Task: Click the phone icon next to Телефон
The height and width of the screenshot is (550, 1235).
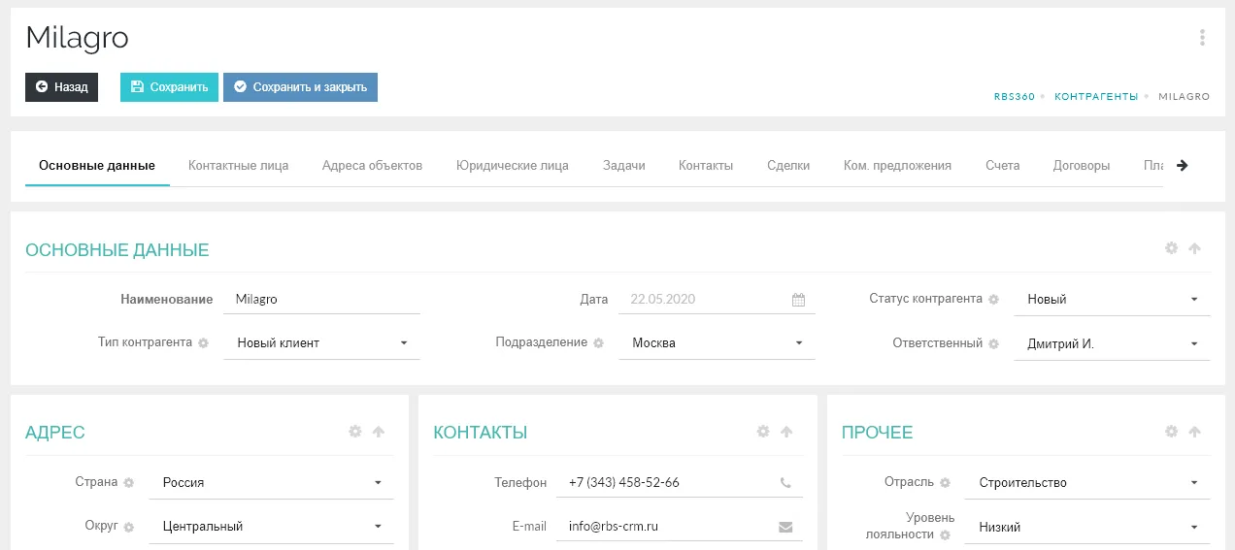Action: pyautogui.click(x=785, y=483)
